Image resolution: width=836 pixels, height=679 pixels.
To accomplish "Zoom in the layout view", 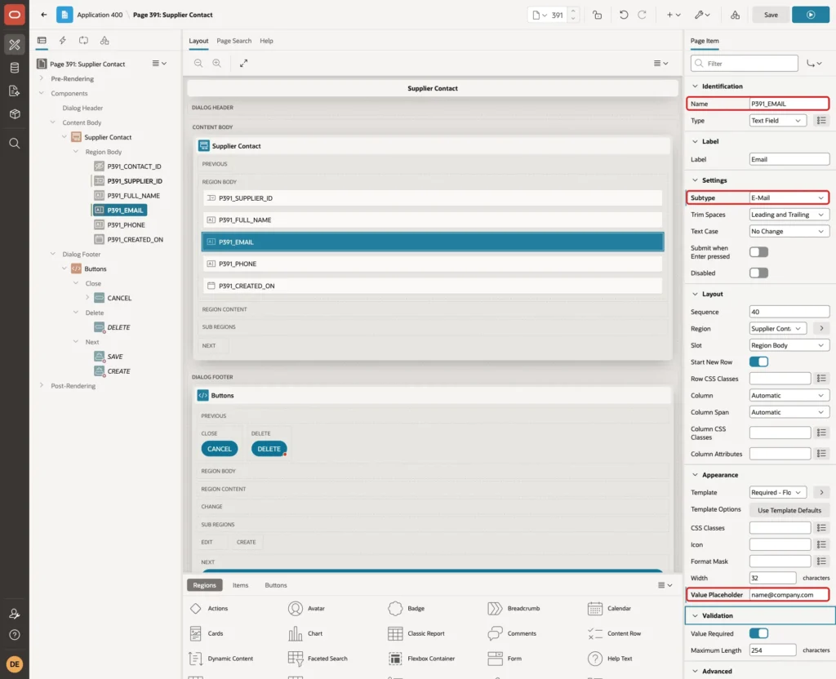I will pyautogui.click(x=216, y=63).
